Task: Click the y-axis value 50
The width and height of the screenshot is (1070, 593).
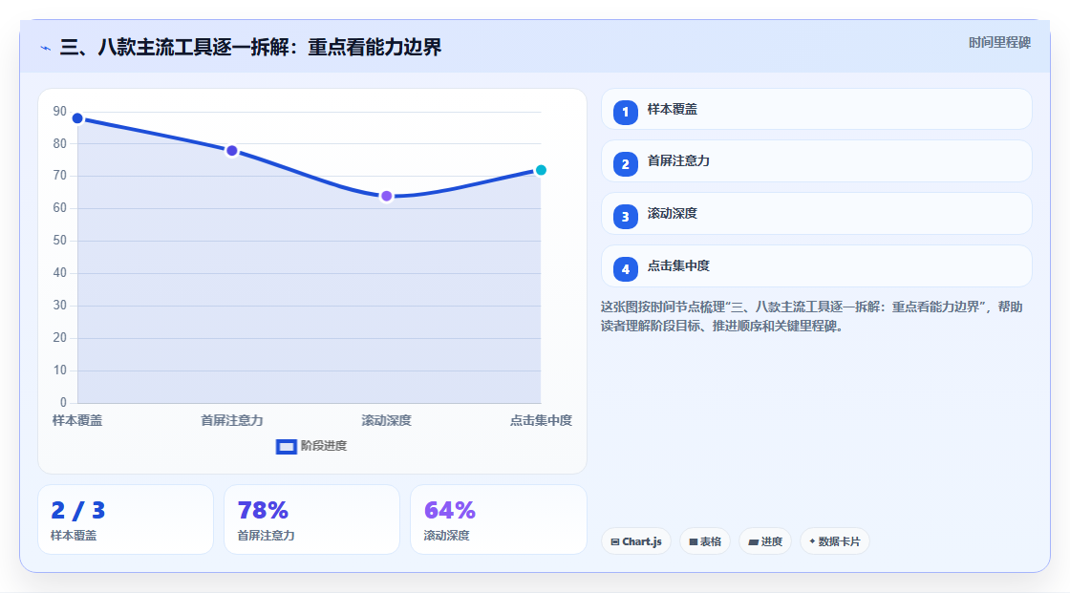Action: (60, 241)
